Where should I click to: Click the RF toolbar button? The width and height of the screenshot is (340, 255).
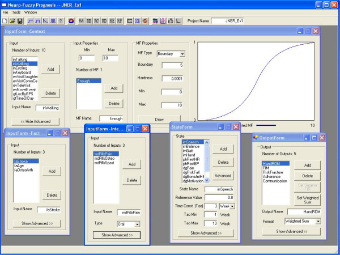click(120, 21)
